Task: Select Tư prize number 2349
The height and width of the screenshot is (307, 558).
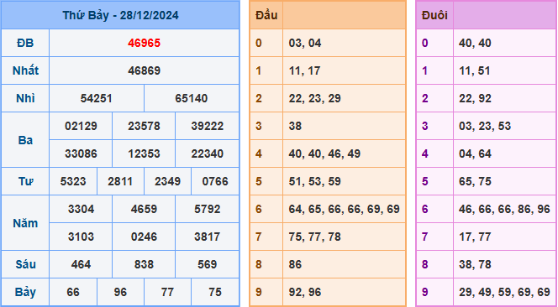Action: tap(167, 181)
